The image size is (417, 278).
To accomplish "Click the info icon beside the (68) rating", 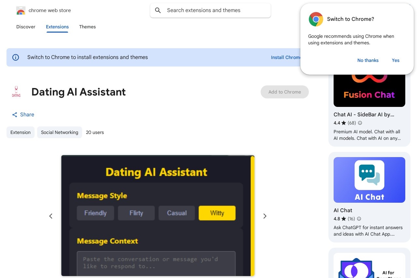I will (360, 123).
